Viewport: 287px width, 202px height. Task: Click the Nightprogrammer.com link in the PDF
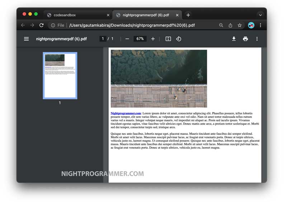pyautogui.click(x=126, y=113)
